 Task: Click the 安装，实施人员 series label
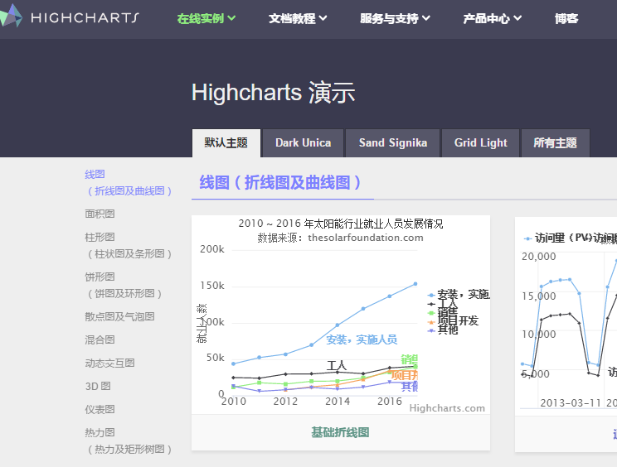tap(362, 339)
